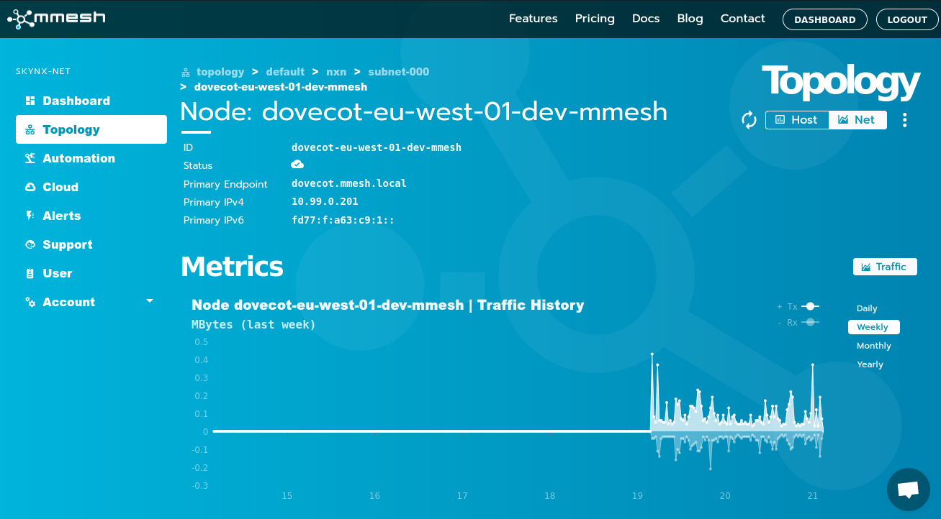Click the dovecot-eu-west-01-dev-mmesh breadcrumb
Viewport: 941px width, 519px height.
click(x=281, y=87)
